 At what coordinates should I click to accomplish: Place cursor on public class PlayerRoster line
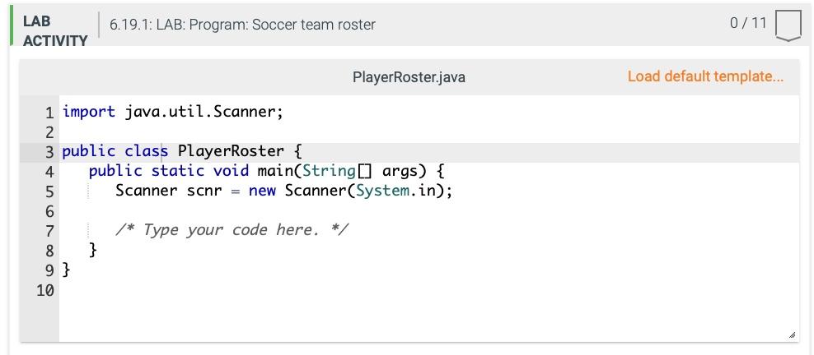pos(182,152)
